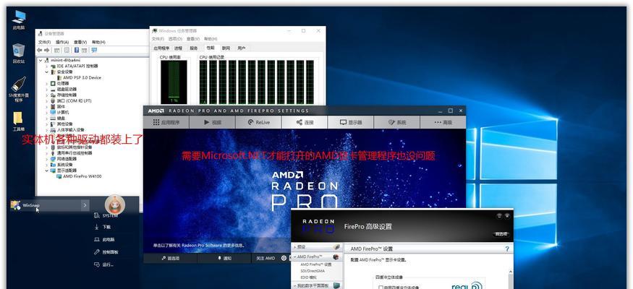The height and width of the screenshot is (289, 633).
Task: Switch to the 用户 tab in Task Manager
Action: click(242, 48)
